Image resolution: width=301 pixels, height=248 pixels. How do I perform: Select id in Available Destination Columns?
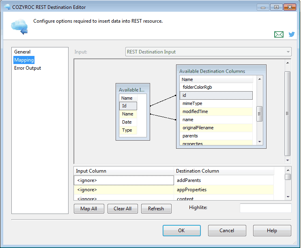click(216, 95)
